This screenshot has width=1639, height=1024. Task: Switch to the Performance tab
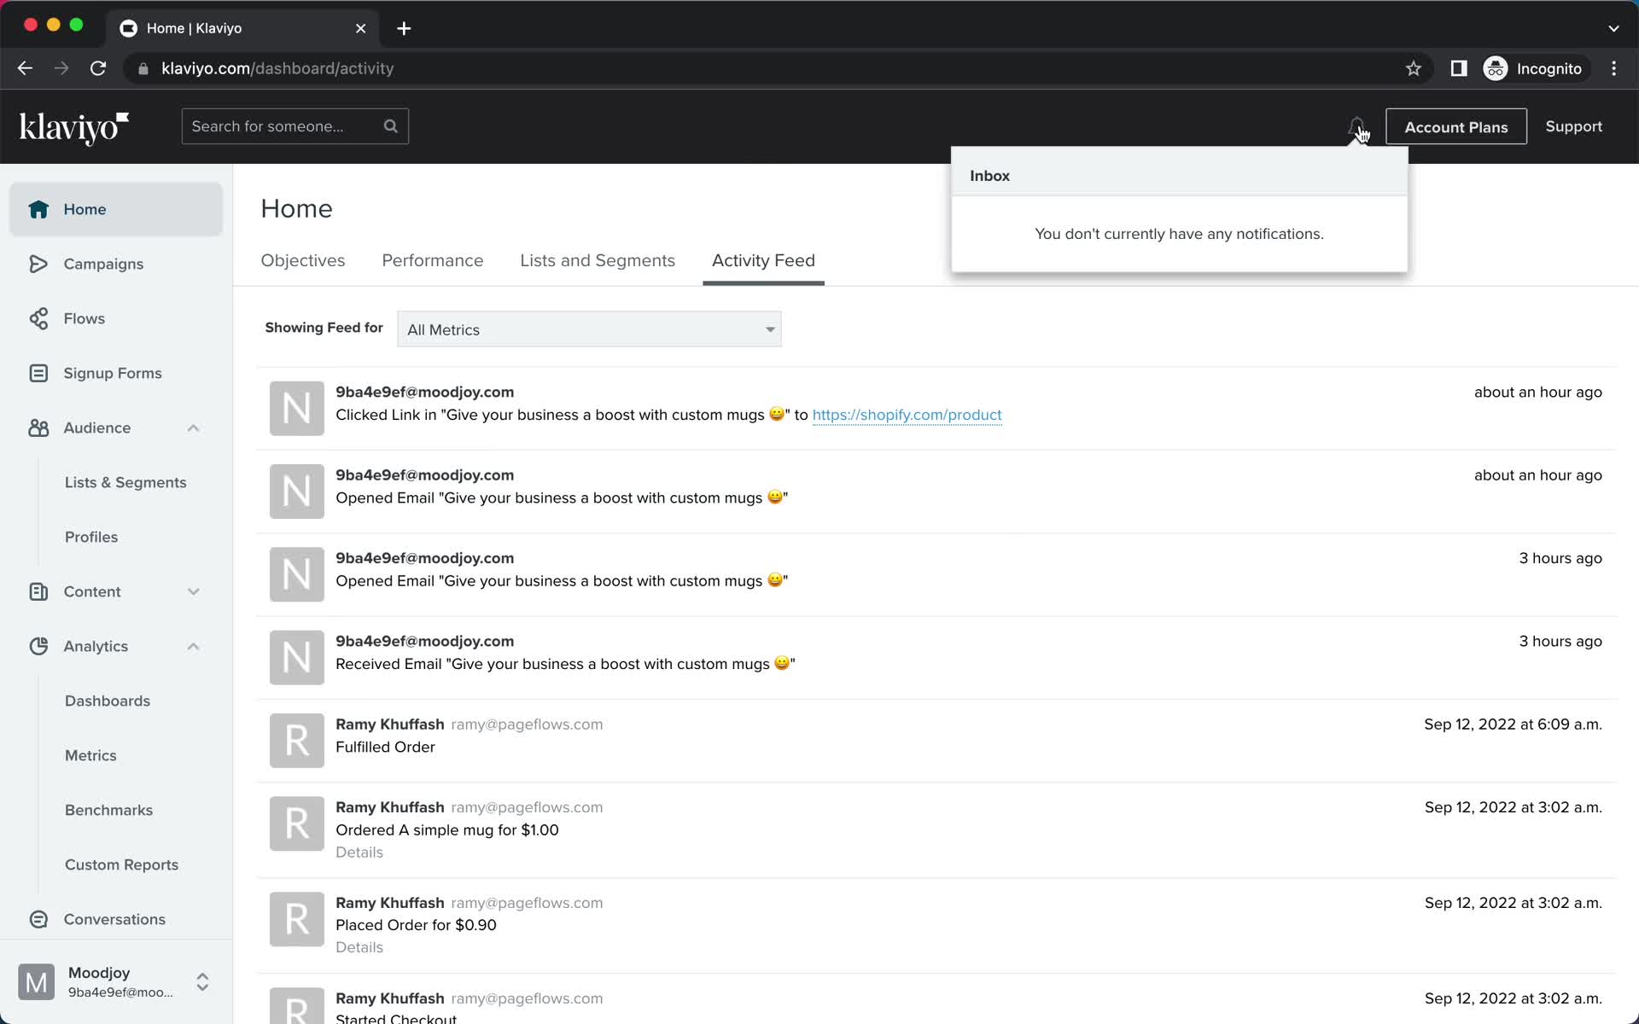tap(433, 260)
